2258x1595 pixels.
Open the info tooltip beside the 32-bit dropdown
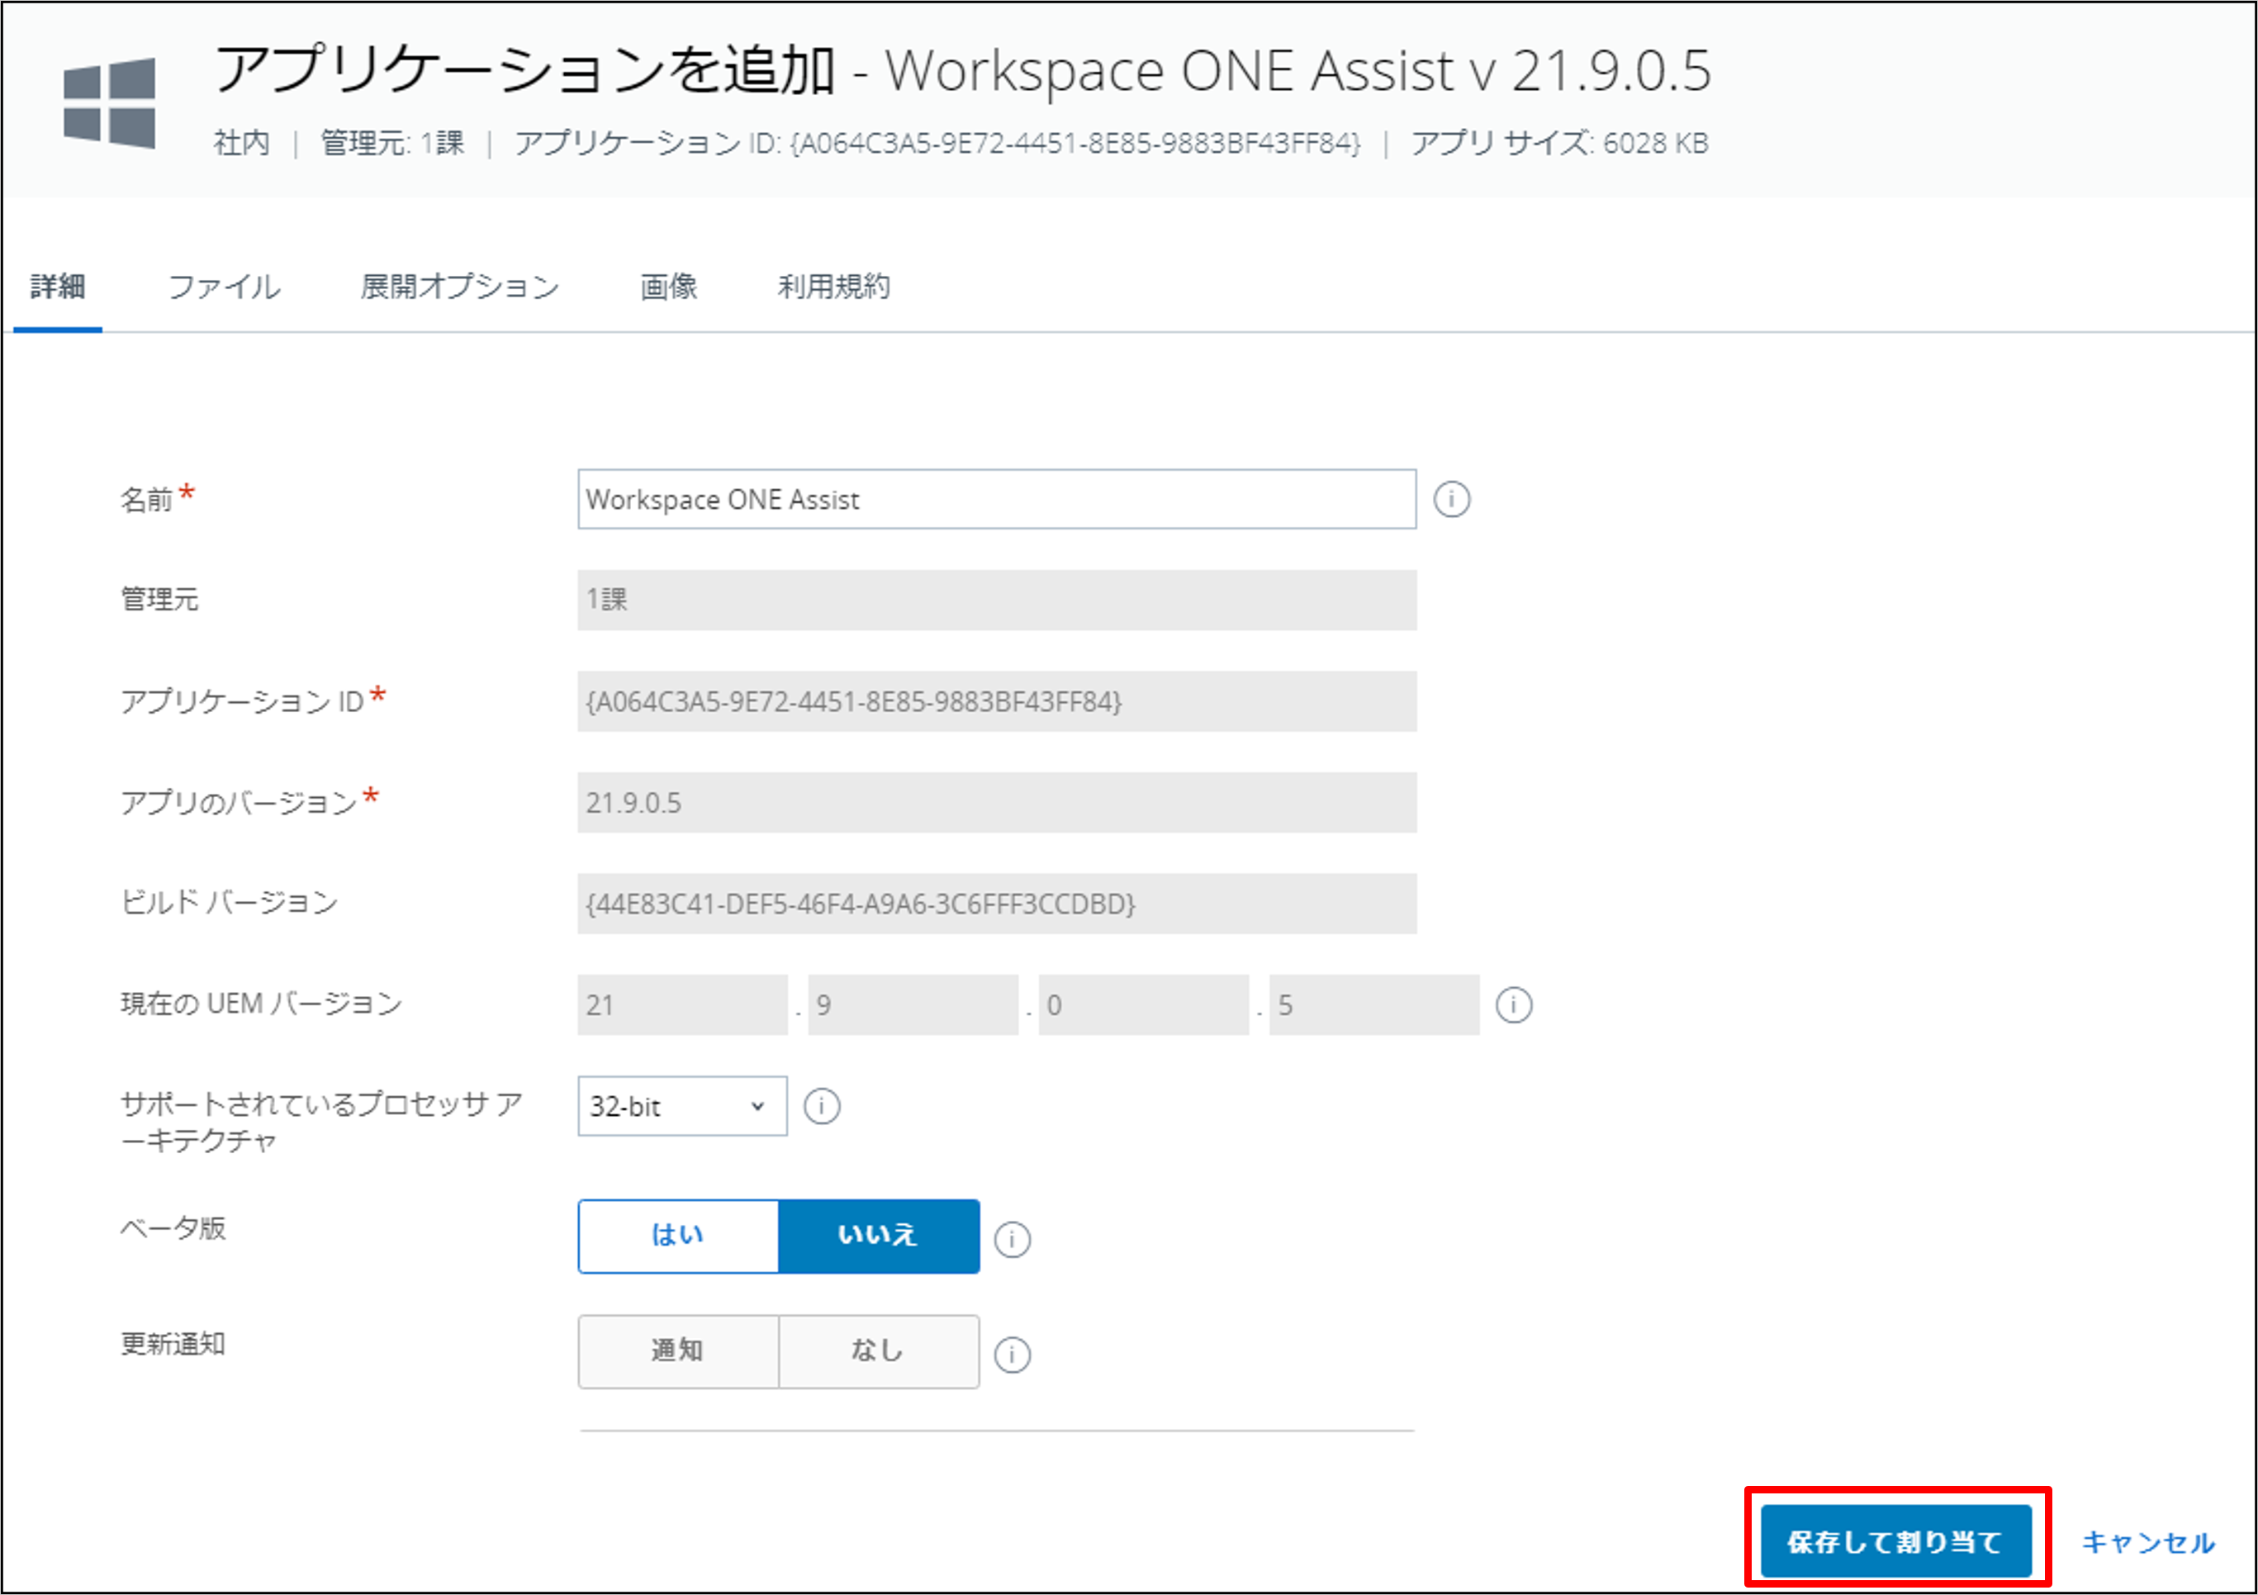tap(822, 1106)
